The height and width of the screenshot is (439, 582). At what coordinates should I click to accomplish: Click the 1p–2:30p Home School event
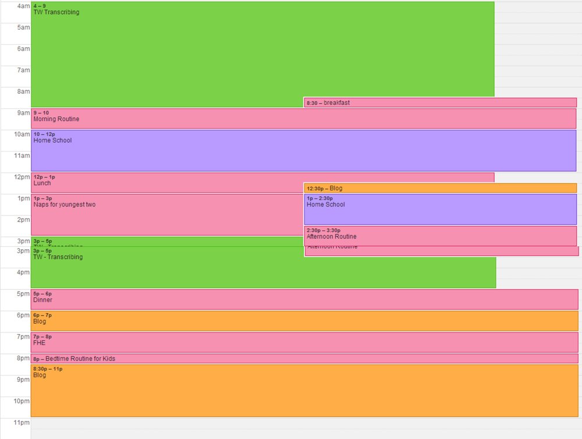[x=440, y=209]
